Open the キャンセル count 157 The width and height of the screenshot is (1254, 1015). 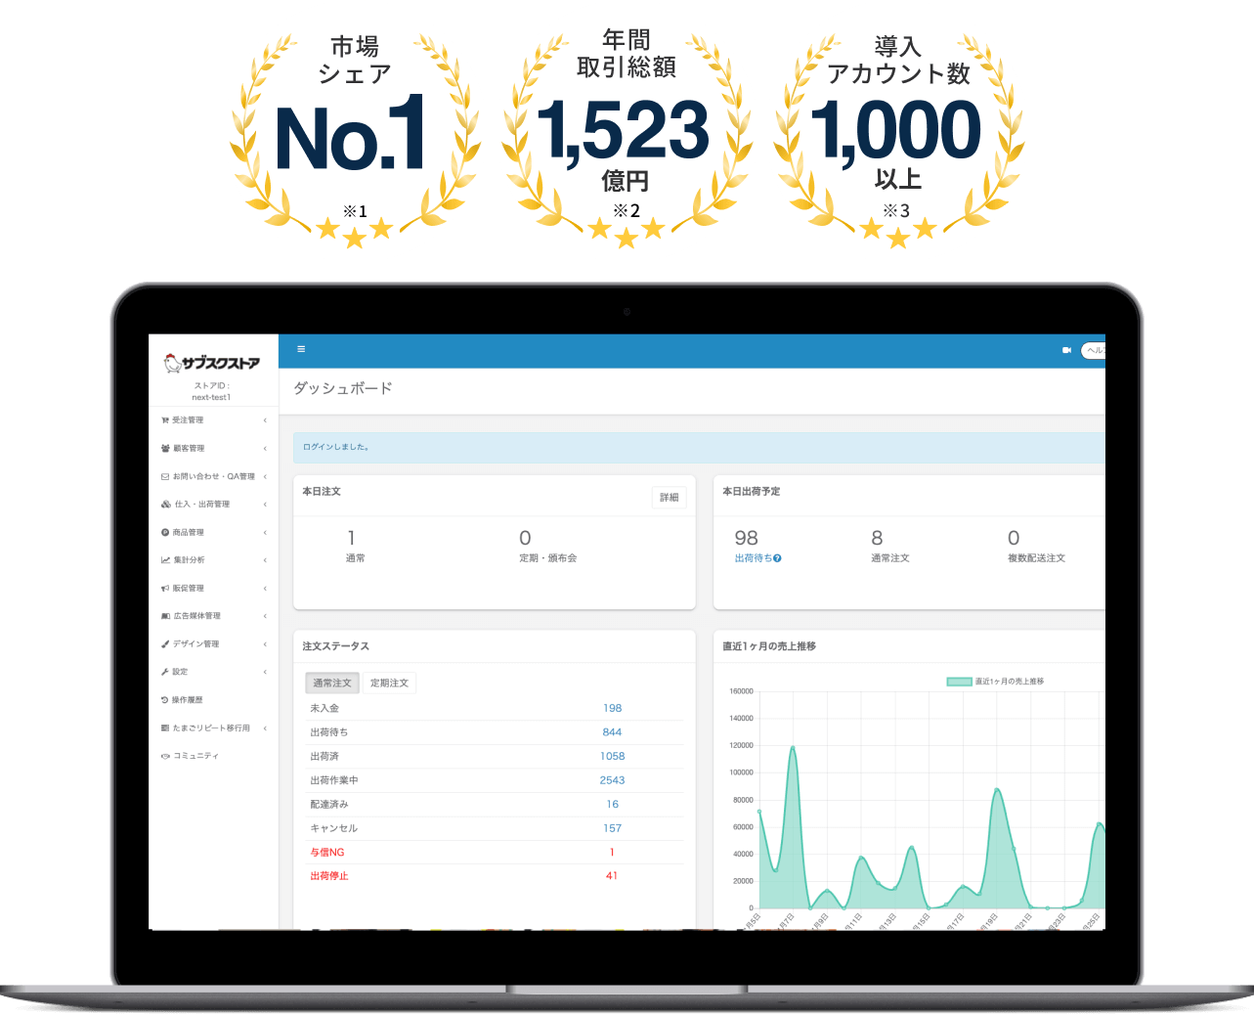point(612,828)
